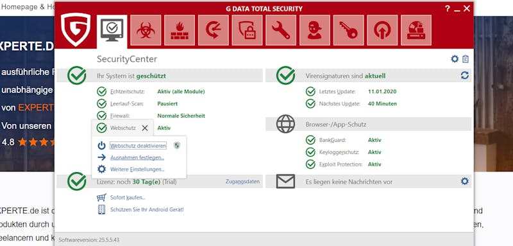Click the gear icon beside Weitere Einstellungen
This screenshot has height=246, width=513.
(102, 170)
